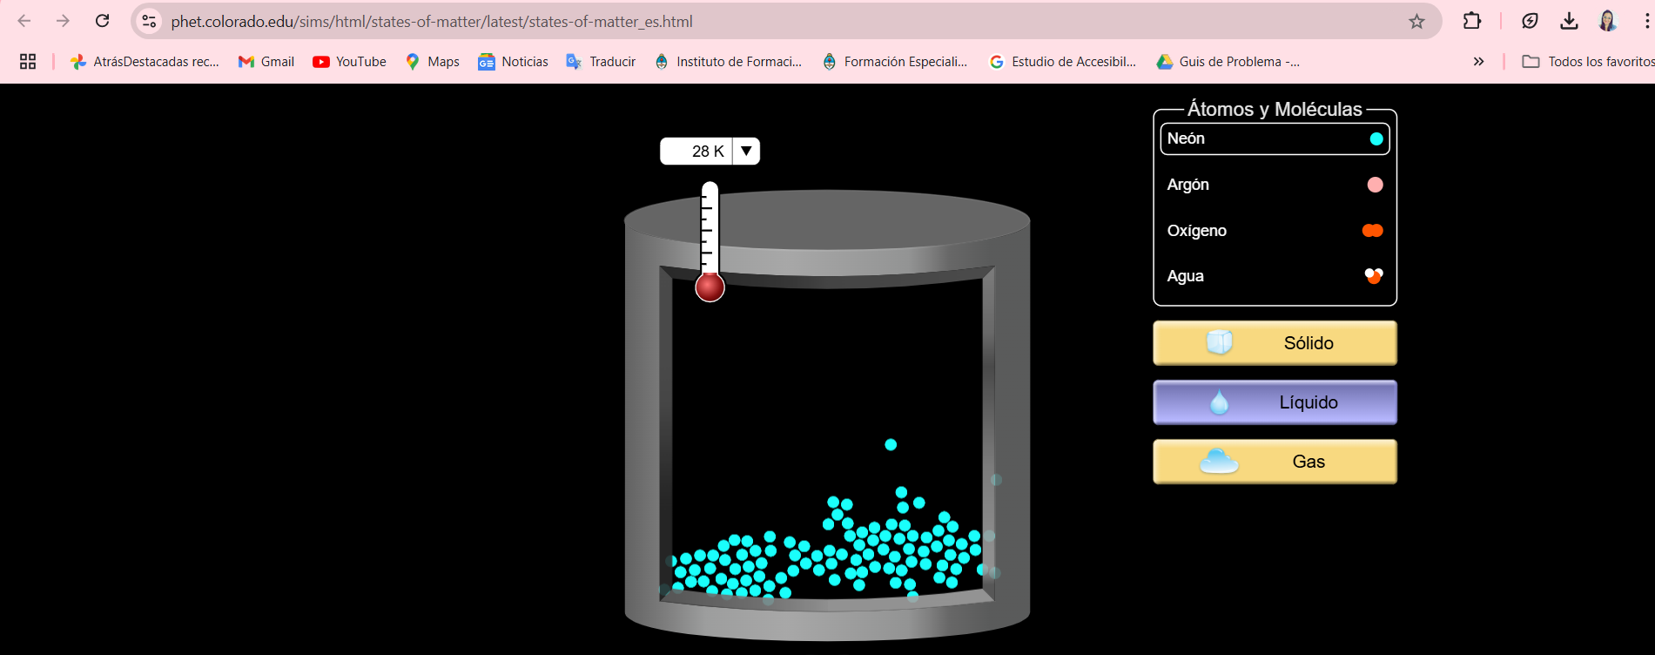Choose the Argón atom option

1274,185
